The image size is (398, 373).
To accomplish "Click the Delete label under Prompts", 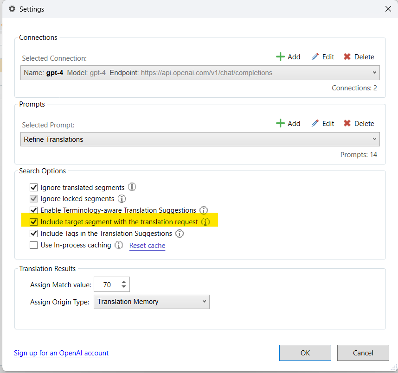I will pyautogui.click(x=364, y=124).
